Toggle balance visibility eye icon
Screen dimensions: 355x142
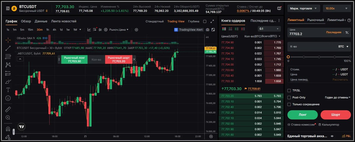coord(332,136)
